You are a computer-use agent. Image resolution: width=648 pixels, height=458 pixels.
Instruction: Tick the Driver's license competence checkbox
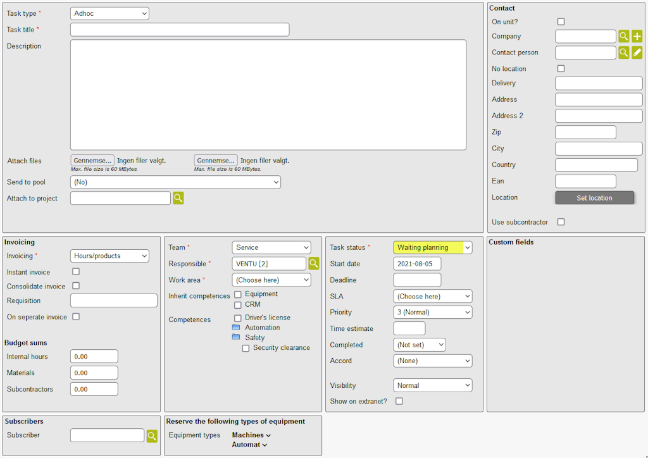[238, 318]
